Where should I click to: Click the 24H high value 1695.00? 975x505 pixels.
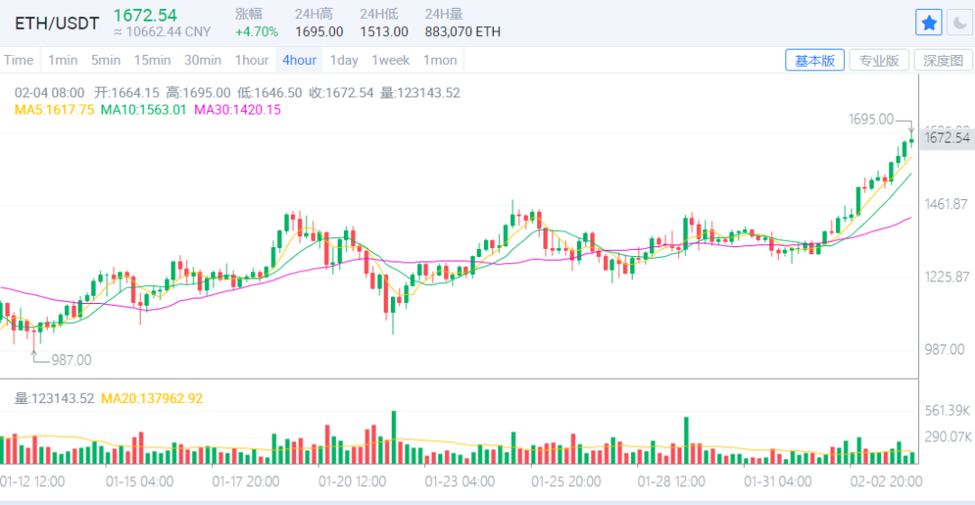pos(319,32)
